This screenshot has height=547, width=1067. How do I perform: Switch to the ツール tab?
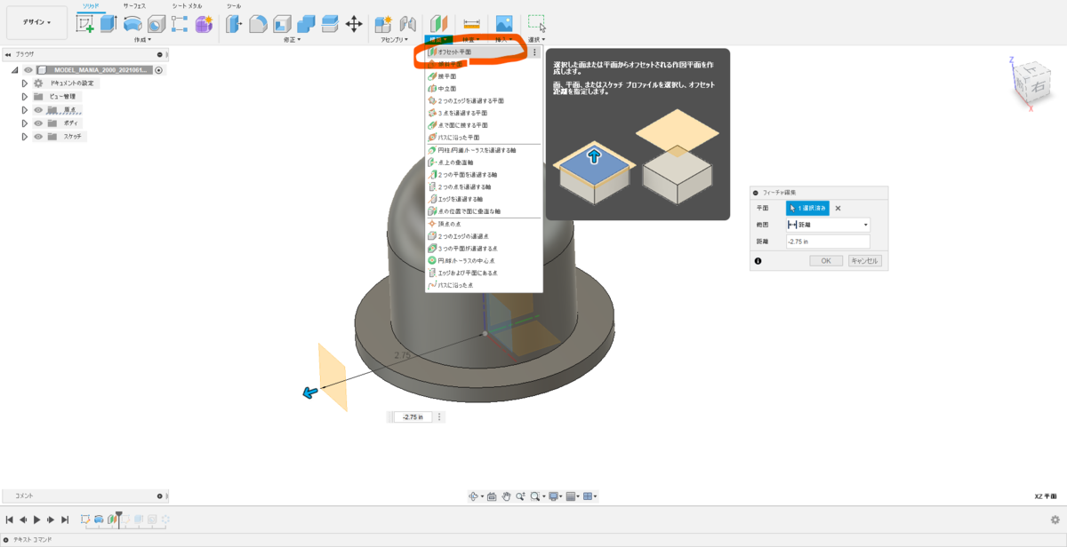(233, 5)
